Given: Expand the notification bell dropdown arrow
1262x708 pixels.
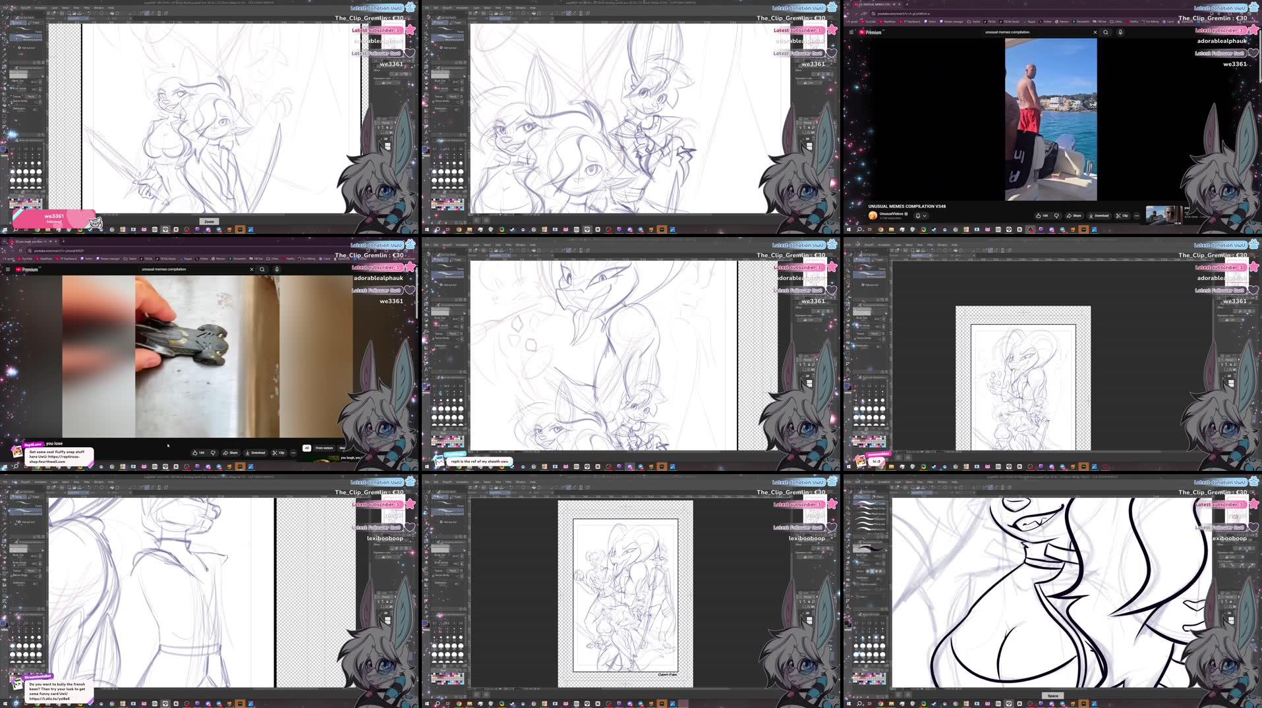Looking at the screenshot, I should point(924,215).
